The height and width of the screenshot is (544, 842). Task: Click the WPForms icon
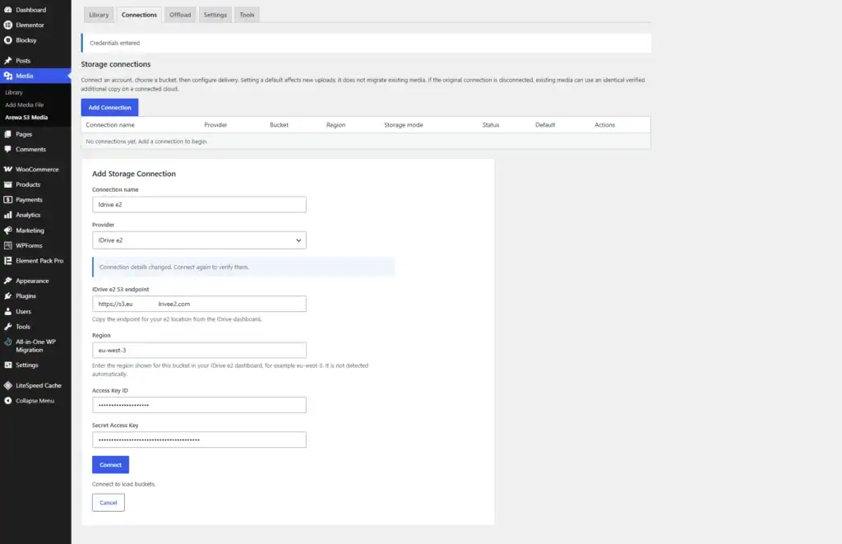(8, 245)
